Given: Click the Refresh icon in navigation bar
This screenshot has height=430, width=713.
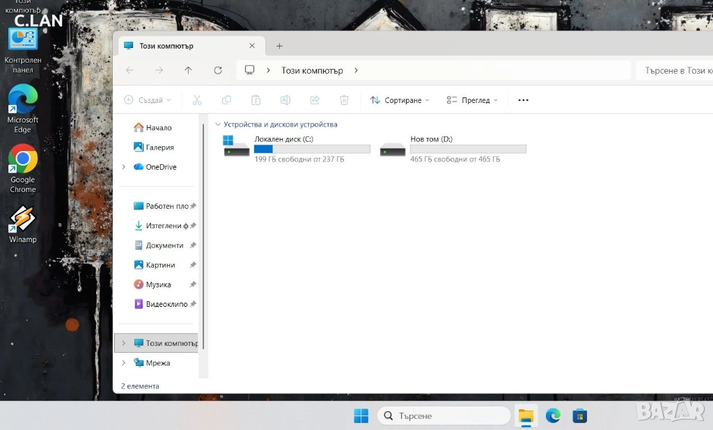Looking at the screenshot, I should (218, 70).
